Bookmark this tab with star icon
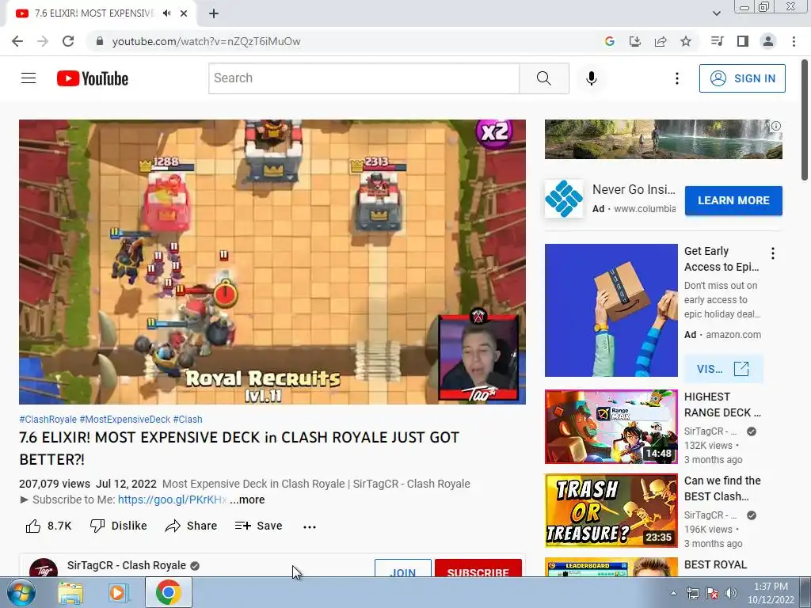Viewport: 811px width, 608px height. [685, 41]
